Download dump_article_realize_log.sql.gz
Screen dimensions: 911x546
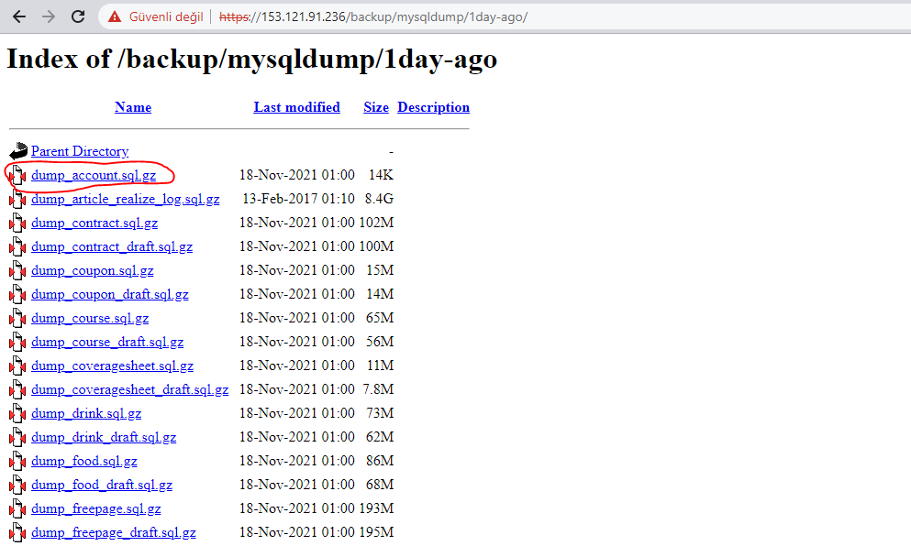[x=126, y=199]
